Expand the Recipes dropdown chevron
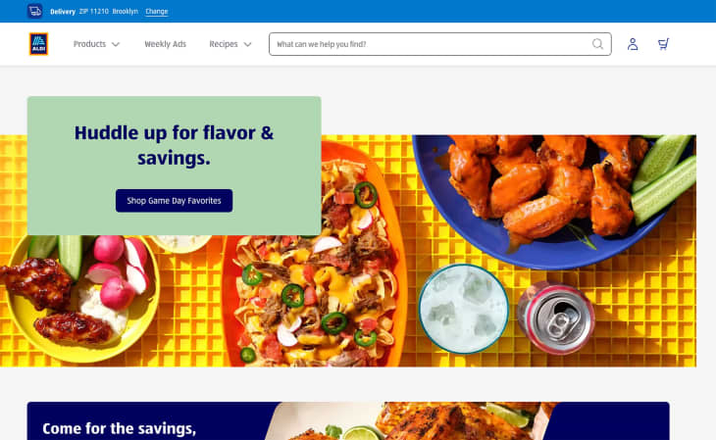 (x=247, y=44)
